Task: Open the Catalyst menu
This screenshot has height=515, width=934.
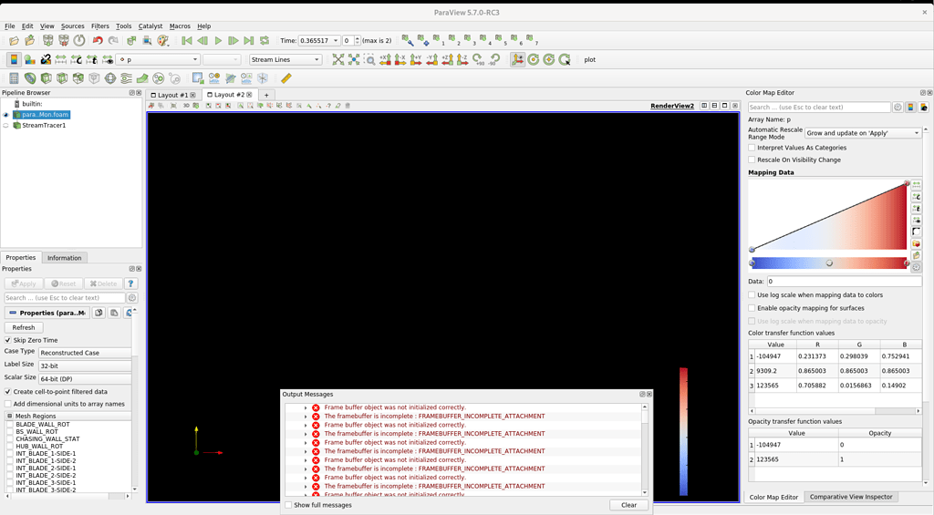Action: click(150, 26)
